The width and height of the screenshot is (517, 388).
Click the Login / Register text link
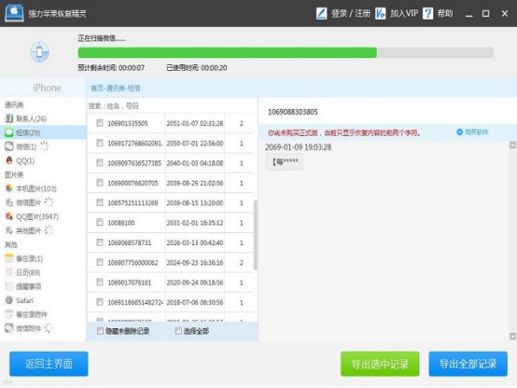tap(351, 13)
